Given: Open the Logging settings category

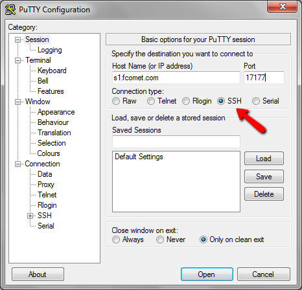Looking at the screenshot, I should point(50,50).
